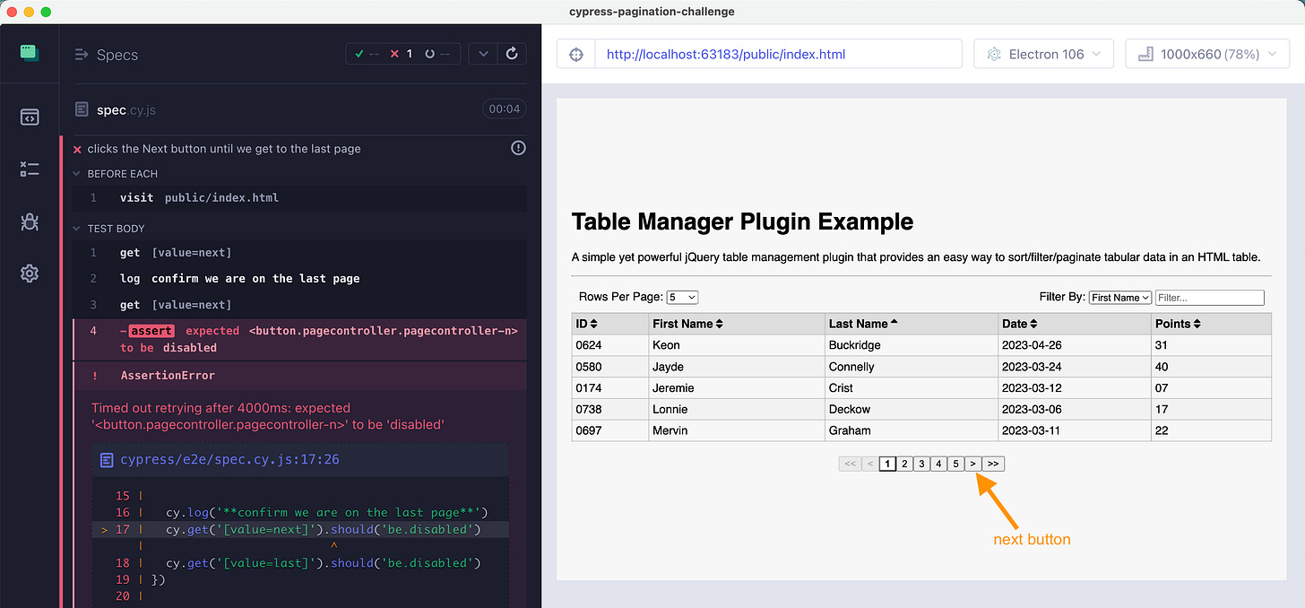1305x608 pixels.
Task: Collapse the TEST BODY section
Action: click(108, 229)
